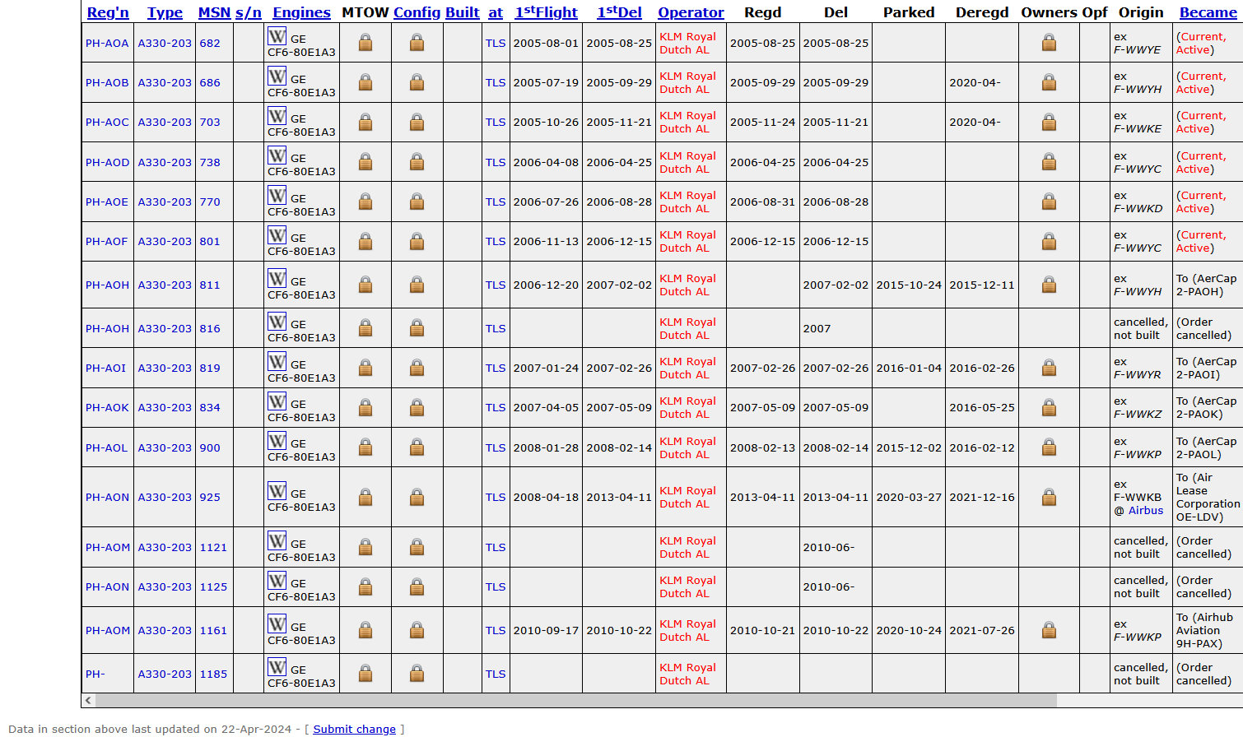Sort by Type column header

pyautogui.click(x=165, y=12)
